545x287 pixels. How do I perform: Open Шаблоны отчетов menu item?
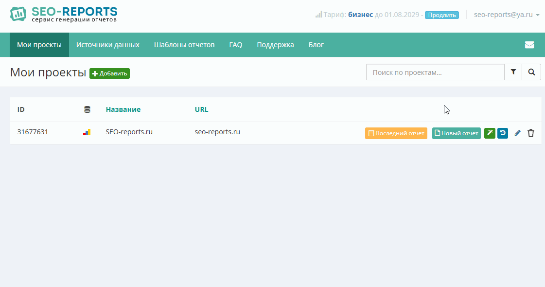coord(184,45)
